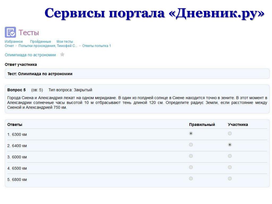The image size is (272, 204).
Task: Click Ответы попытка 1 breadcrumb
Action: 96,46
